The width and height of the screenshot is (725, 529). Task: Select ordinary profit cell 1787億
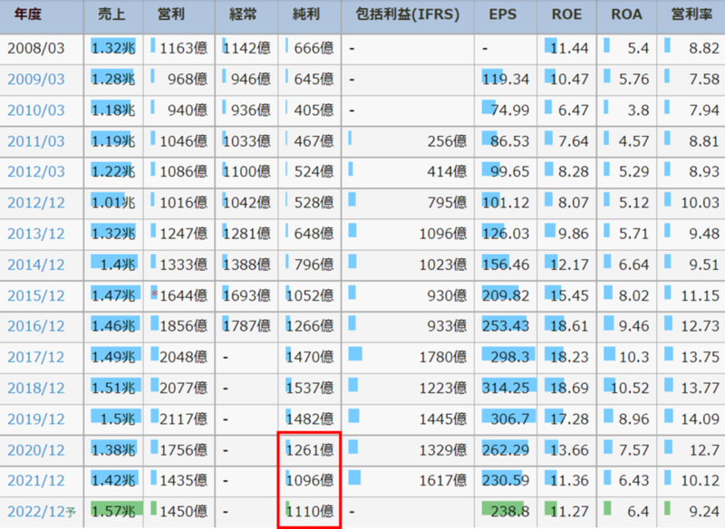(246, 326)
